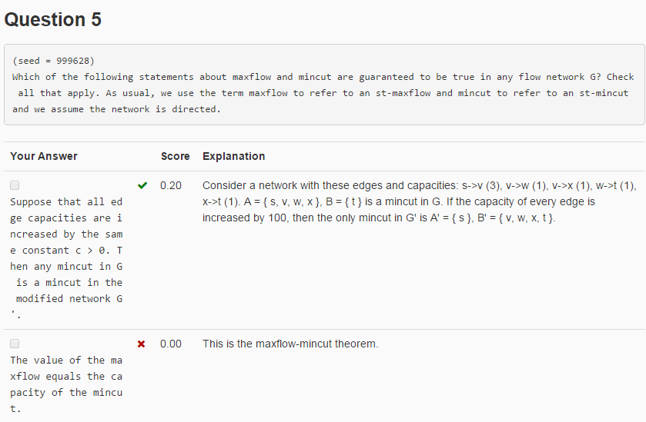
Task: Click the 'increased by 100' explanation line
Action: 379,218
